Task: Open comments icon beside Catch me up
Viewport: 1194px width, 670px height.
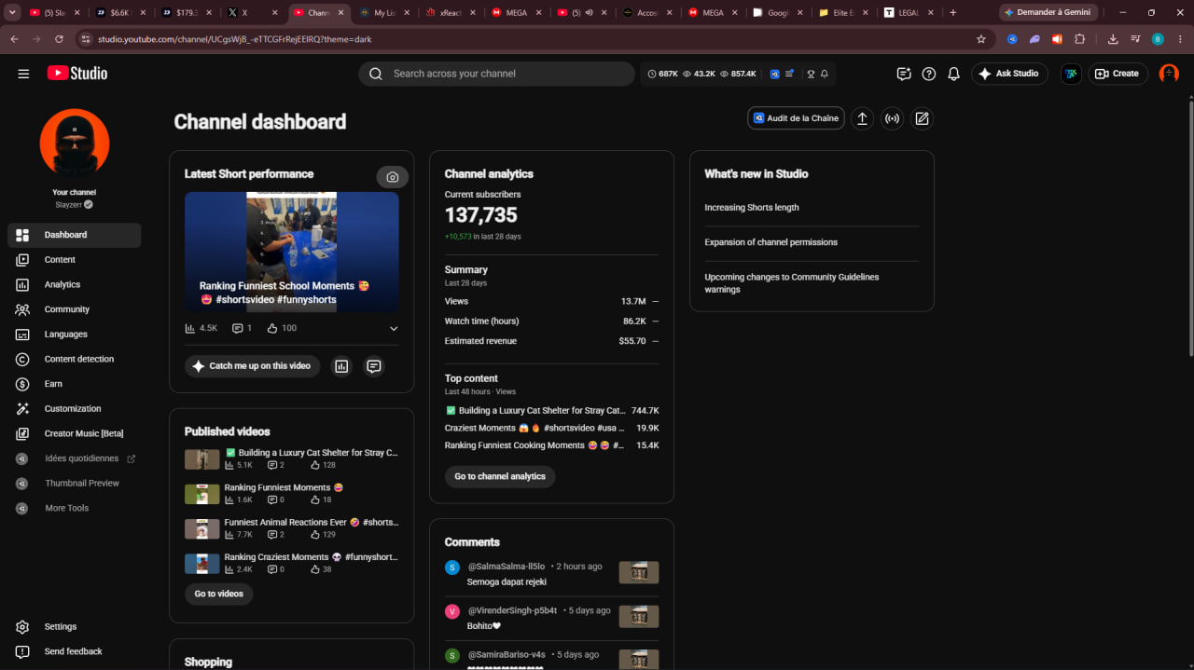Action: coord(374,366)
